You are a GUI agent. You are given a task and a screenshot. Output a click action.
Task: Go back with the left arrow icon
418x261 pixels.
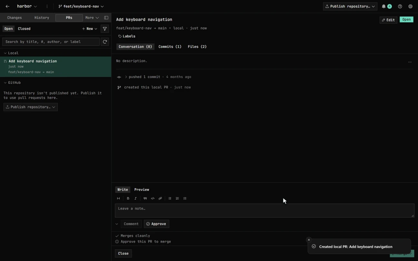(x=7, y=6)
